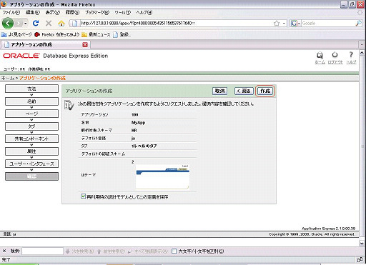Image resolution: width=366 pixels, height=265 pixels.
Task: Bookmark this page with the star icon
Action: click(x=277, y=23)
